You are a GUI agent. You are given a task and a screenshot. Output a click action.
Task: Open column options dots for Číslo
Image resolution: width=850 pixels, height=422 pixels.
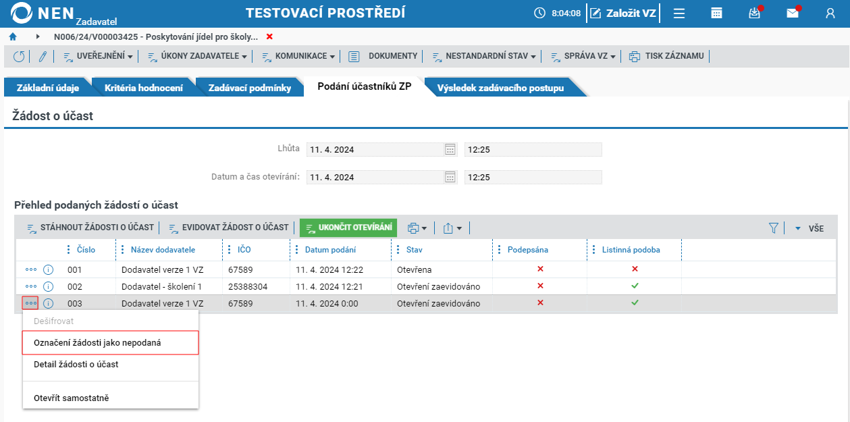click(x=69, y=250)
